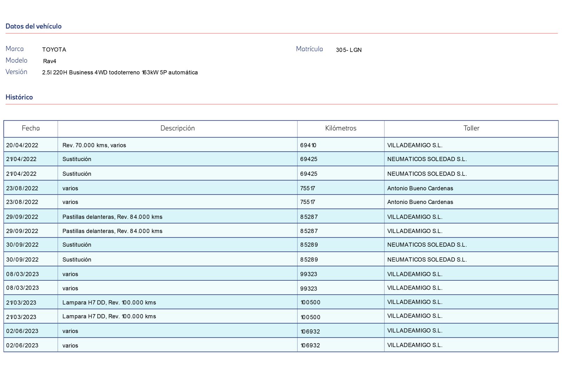This screenshot has height=392, width=562.
Task: Click the 'Datos del vehículo' section heading
Action: tap(33, 26)
